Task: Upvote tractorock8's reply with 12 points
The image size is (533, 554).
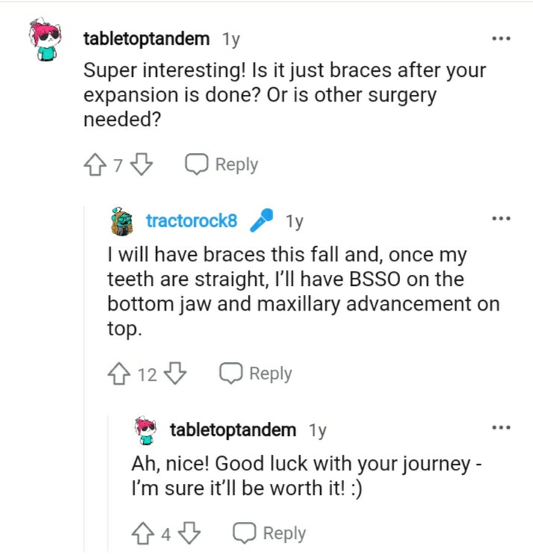Action: [x=119, y=374]
